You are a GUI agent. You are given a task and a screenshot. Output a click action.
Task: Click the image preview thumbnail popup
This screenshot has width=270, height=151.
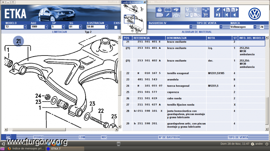click(134, 18)
